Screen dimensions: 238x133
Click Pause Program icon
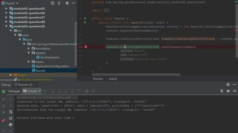click(x=3, y=106)
